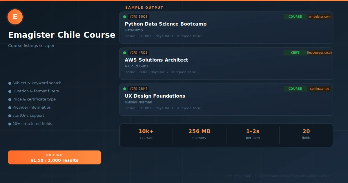Open the findcourses.co.uk source label
Screen dimensions: 348x183
click(x=320, y=53)
